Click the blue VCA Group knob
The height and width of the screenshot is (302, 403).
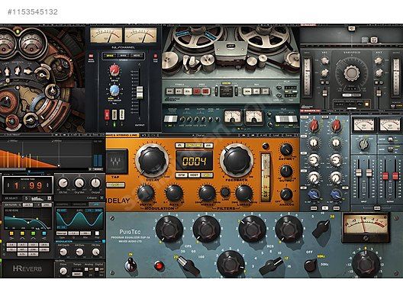[x=114, y=90]
